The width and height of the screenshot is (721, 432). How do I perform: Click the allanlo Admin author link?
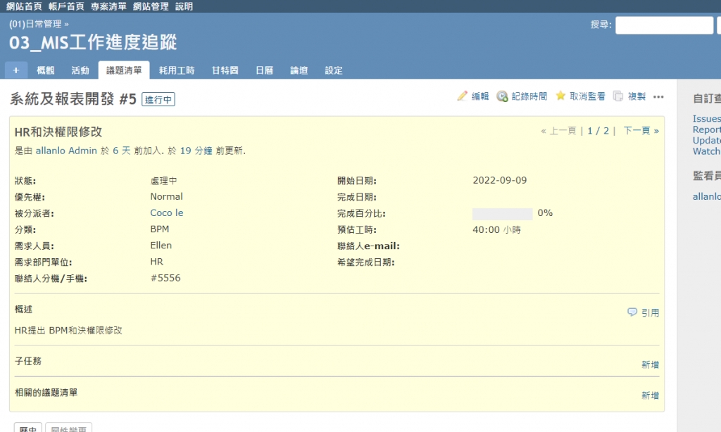coord(66,151)
